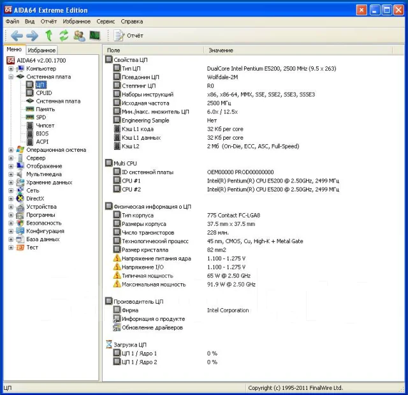Open the Справка menu

(132, 21)
